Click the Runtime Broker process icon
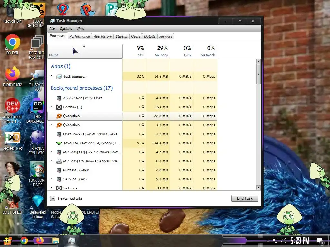 click(x=59, y=170)
